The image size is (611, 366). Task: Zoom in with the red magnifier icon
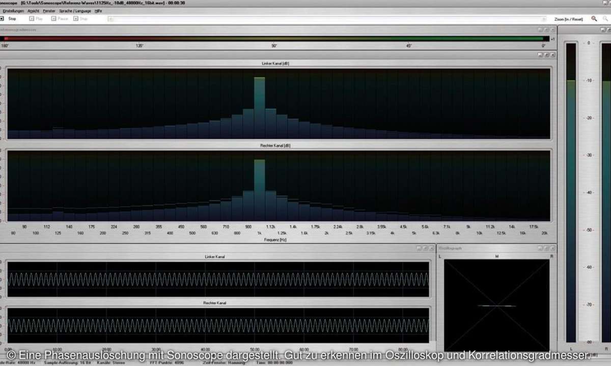pyautogui.click(x=594, y=19)
